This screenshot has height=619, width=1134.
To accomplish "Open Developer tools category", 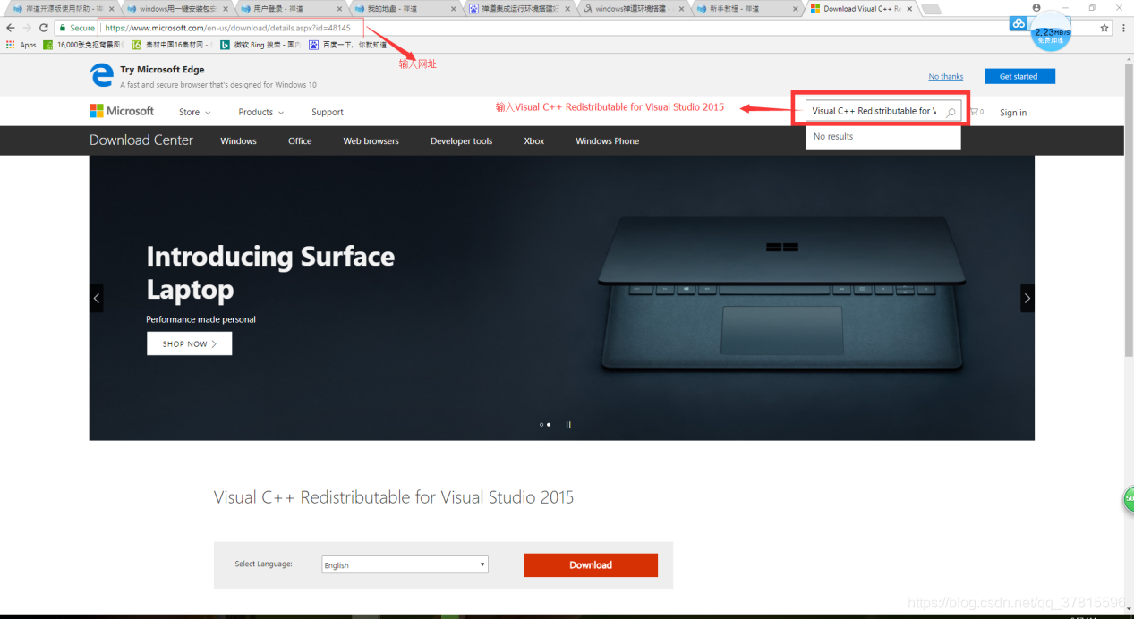I will click(461, 140).
